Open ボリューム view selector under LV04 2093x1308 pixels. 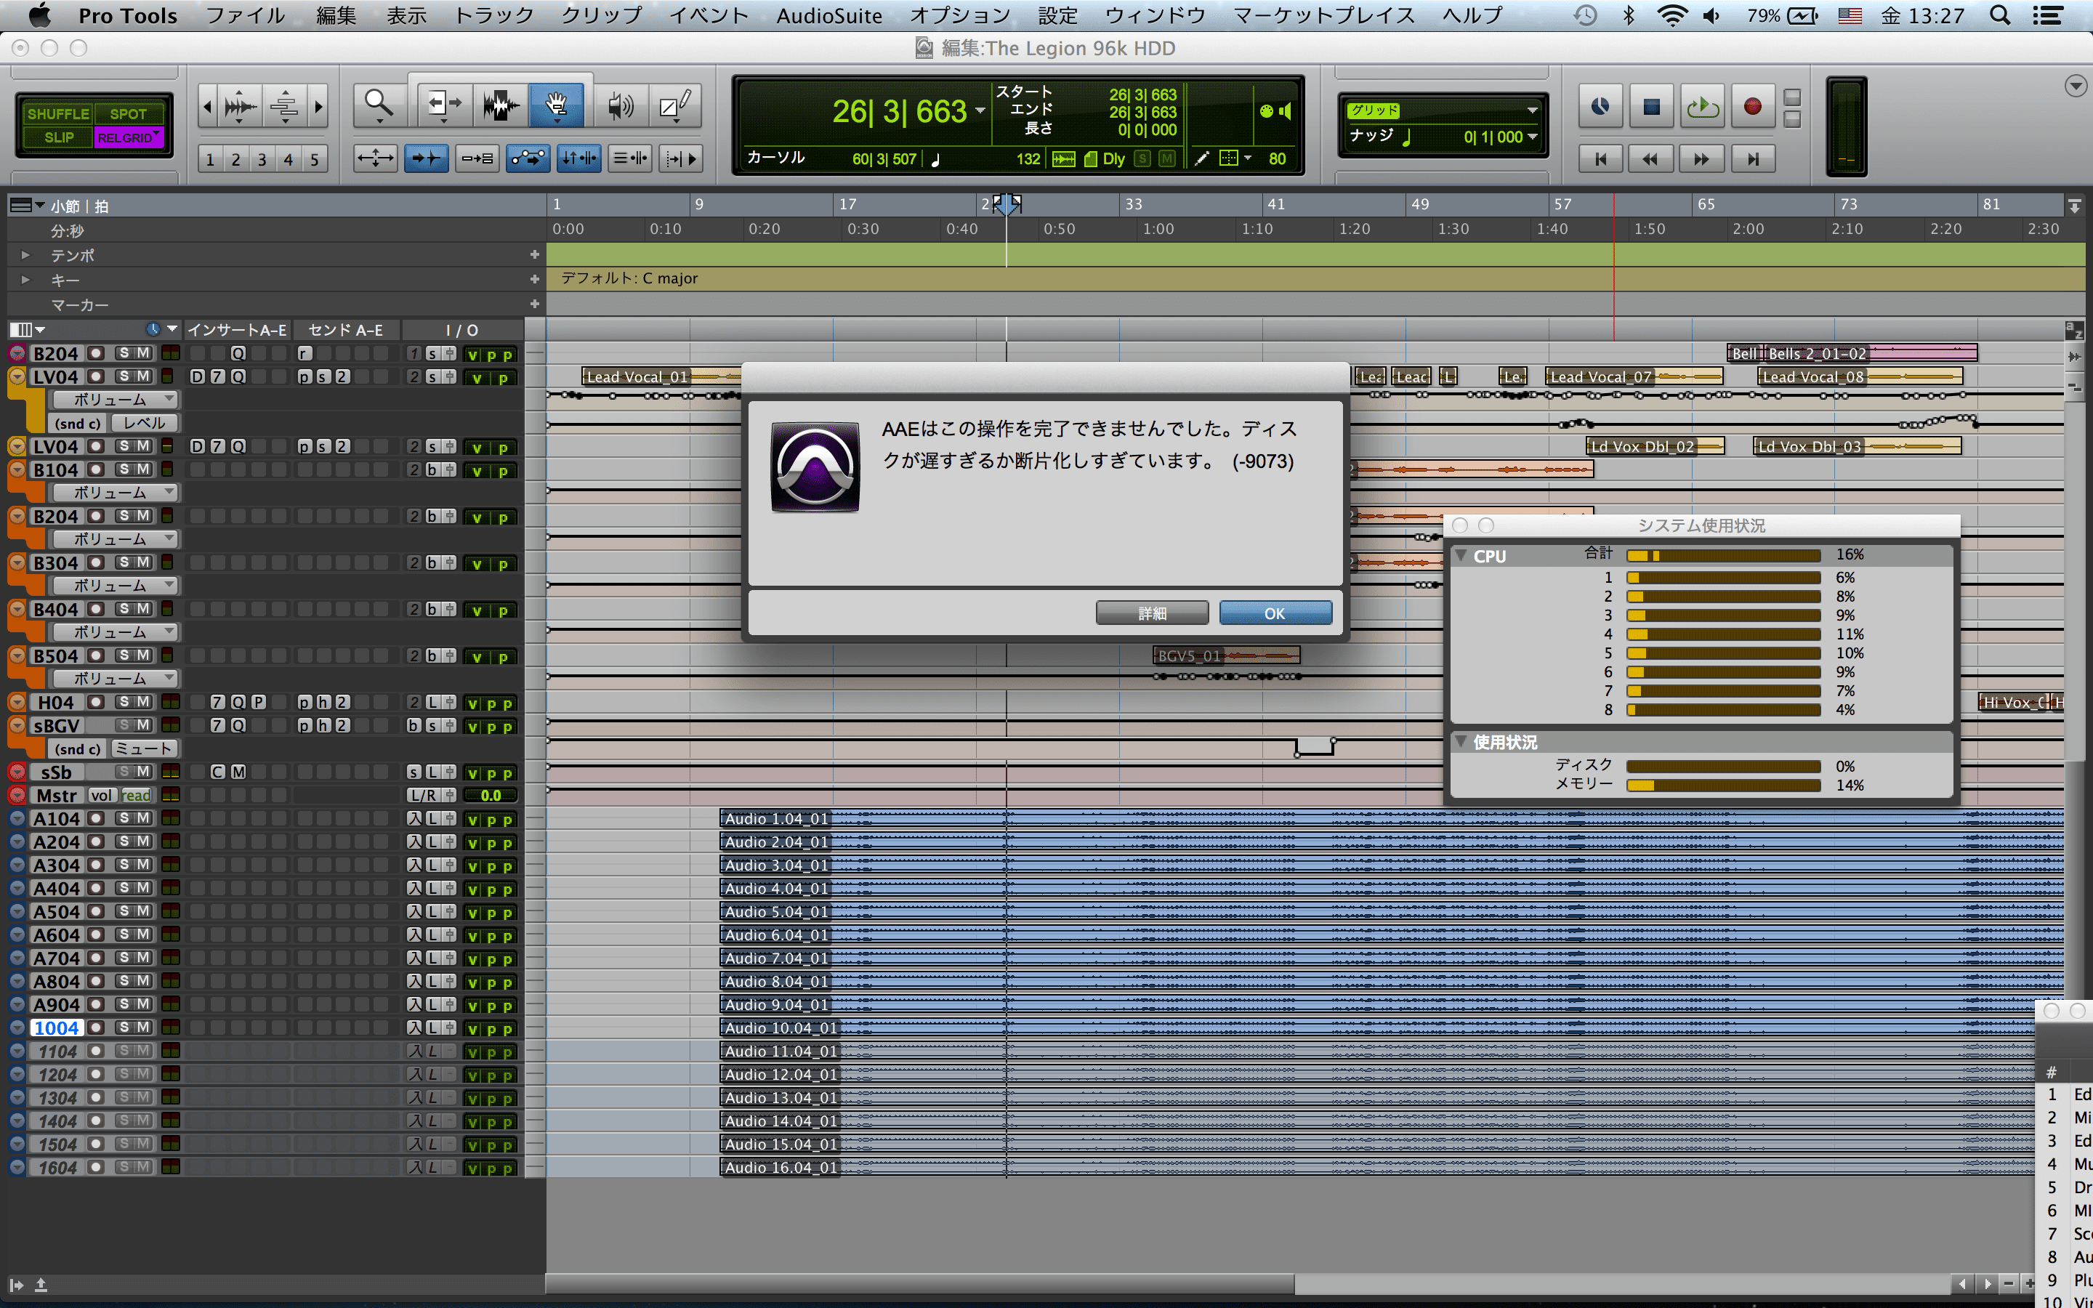(115, 400)
